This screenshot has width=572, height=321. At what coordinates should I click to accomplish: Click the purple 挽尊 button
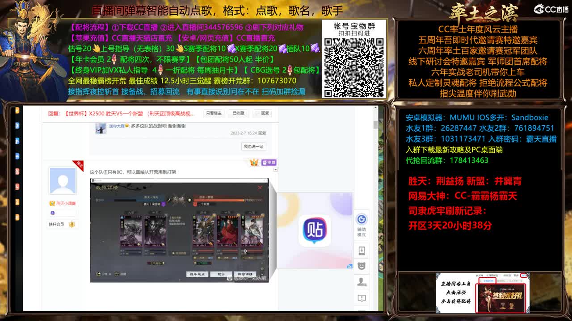pyautogui.click(x=269, y=163)
